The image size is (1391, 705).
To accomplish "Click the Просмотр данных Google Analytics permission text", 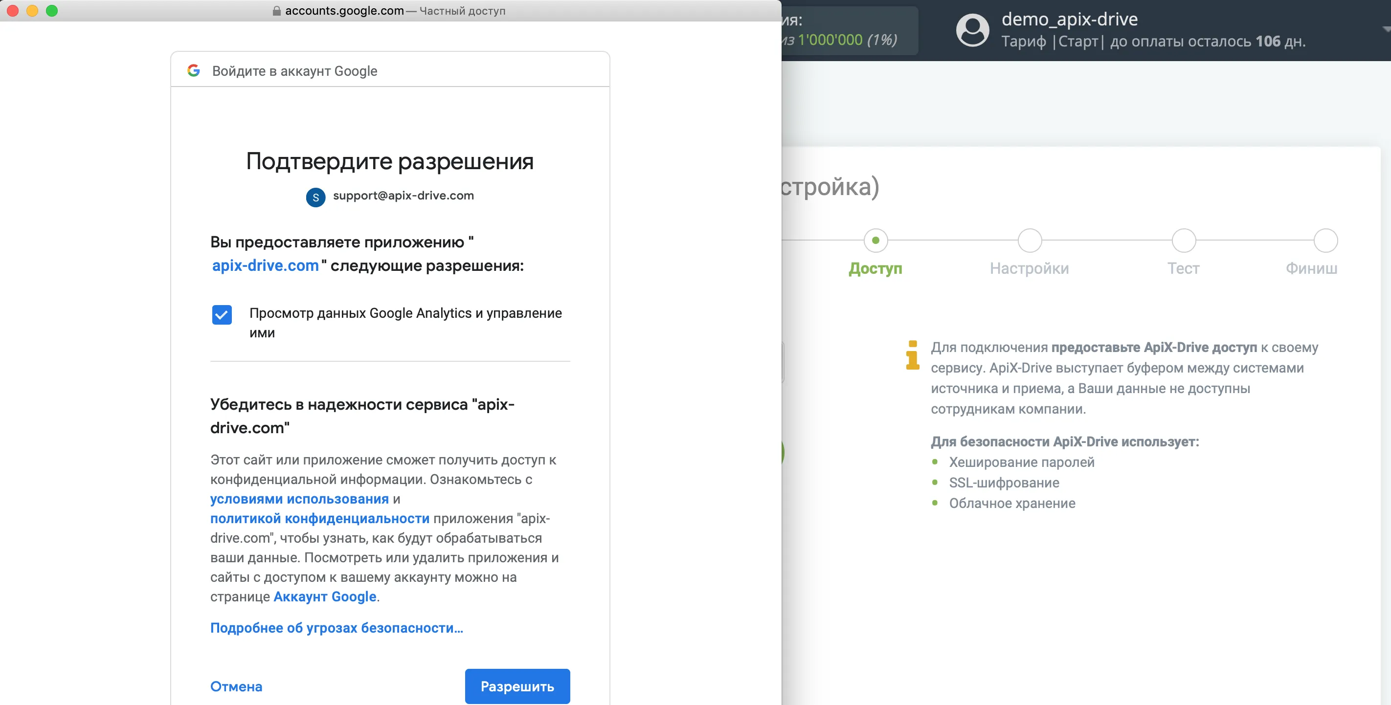I will [405, 323].
